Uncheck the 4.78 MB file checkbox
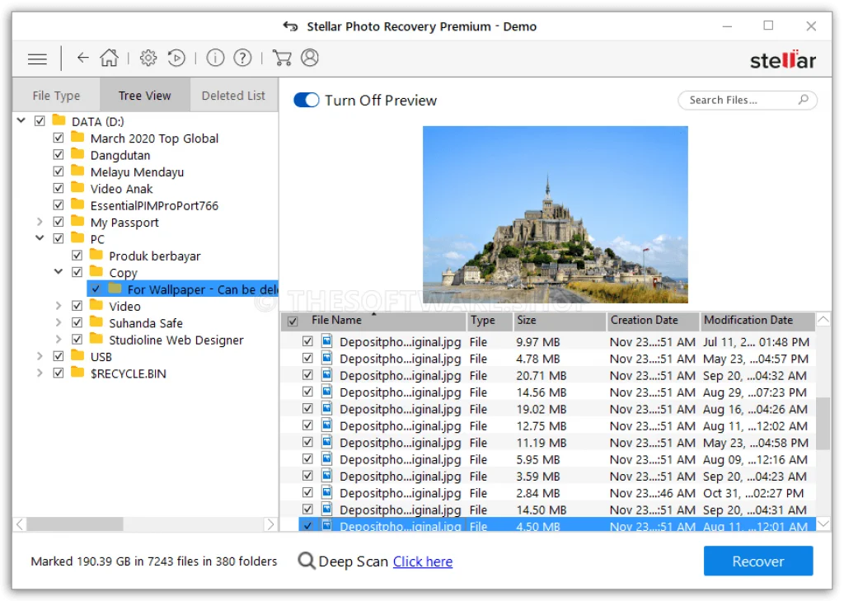Image resolution: width=844 pixels, height=601 pixels. click(x=307, y=358)
